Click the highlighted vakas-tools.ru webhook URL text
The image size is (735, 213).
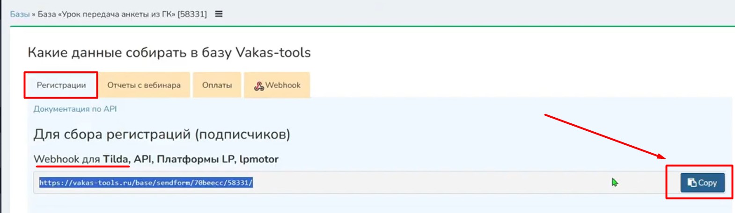[146, 183]
